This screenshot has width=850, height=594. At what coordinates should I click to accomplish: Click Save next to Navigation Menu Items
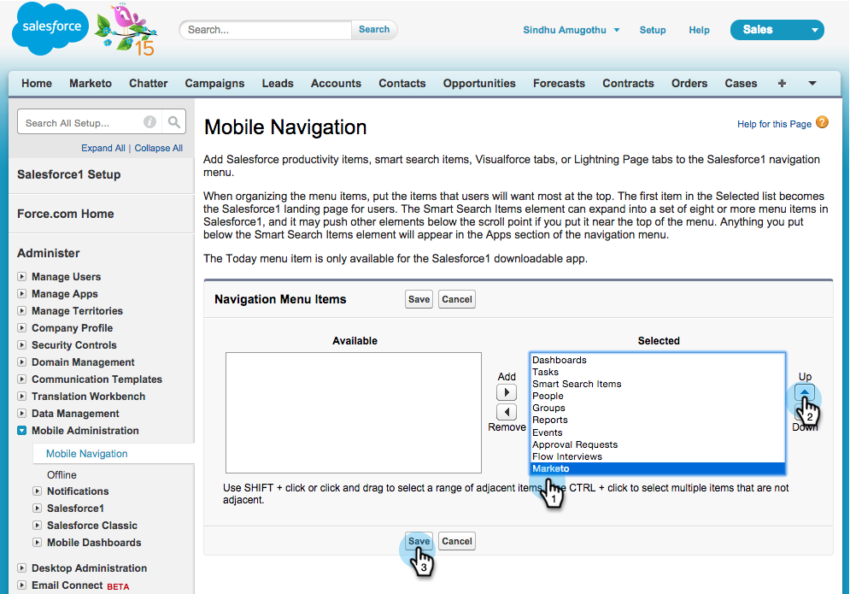click(419, 299)
